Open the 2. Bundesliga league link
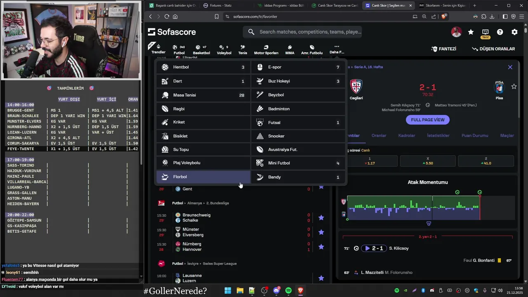This screenshot has width=528, height=297. [217, 203]
